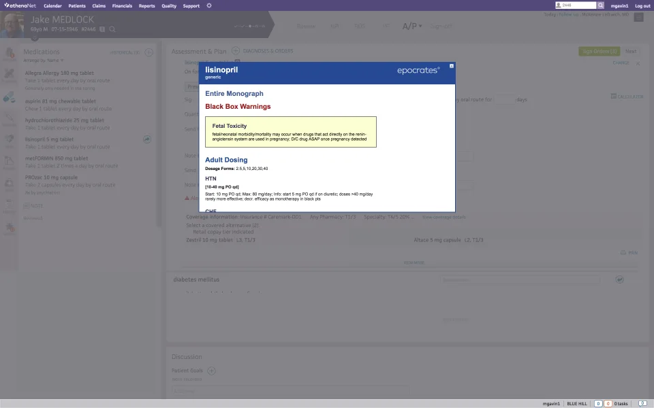654x408 pixels.
Task: Add patient goals plus icon
Action: click(x=211, y=371)
